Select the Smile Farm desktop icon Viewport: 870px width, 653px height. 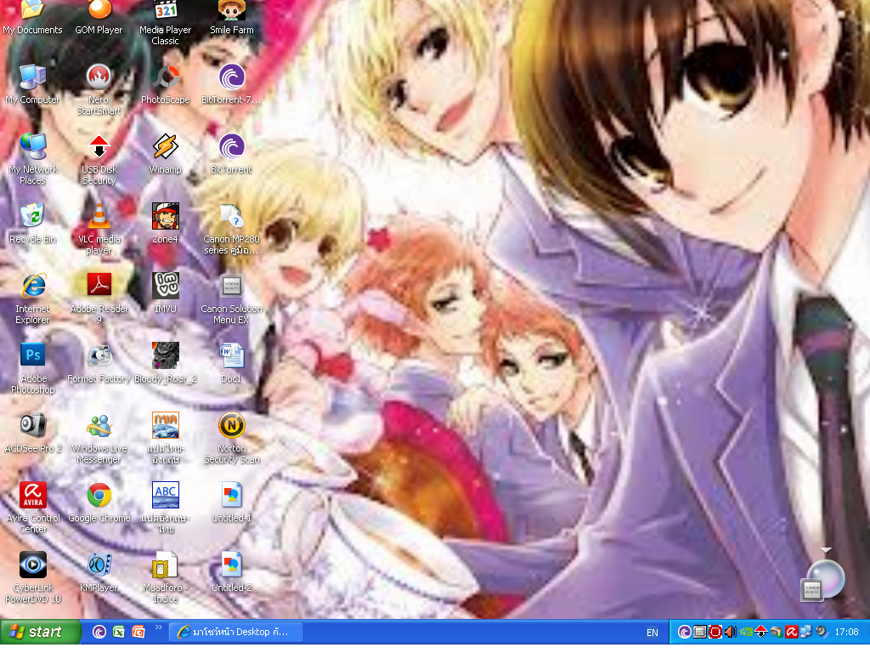click(x=231, y=17)
